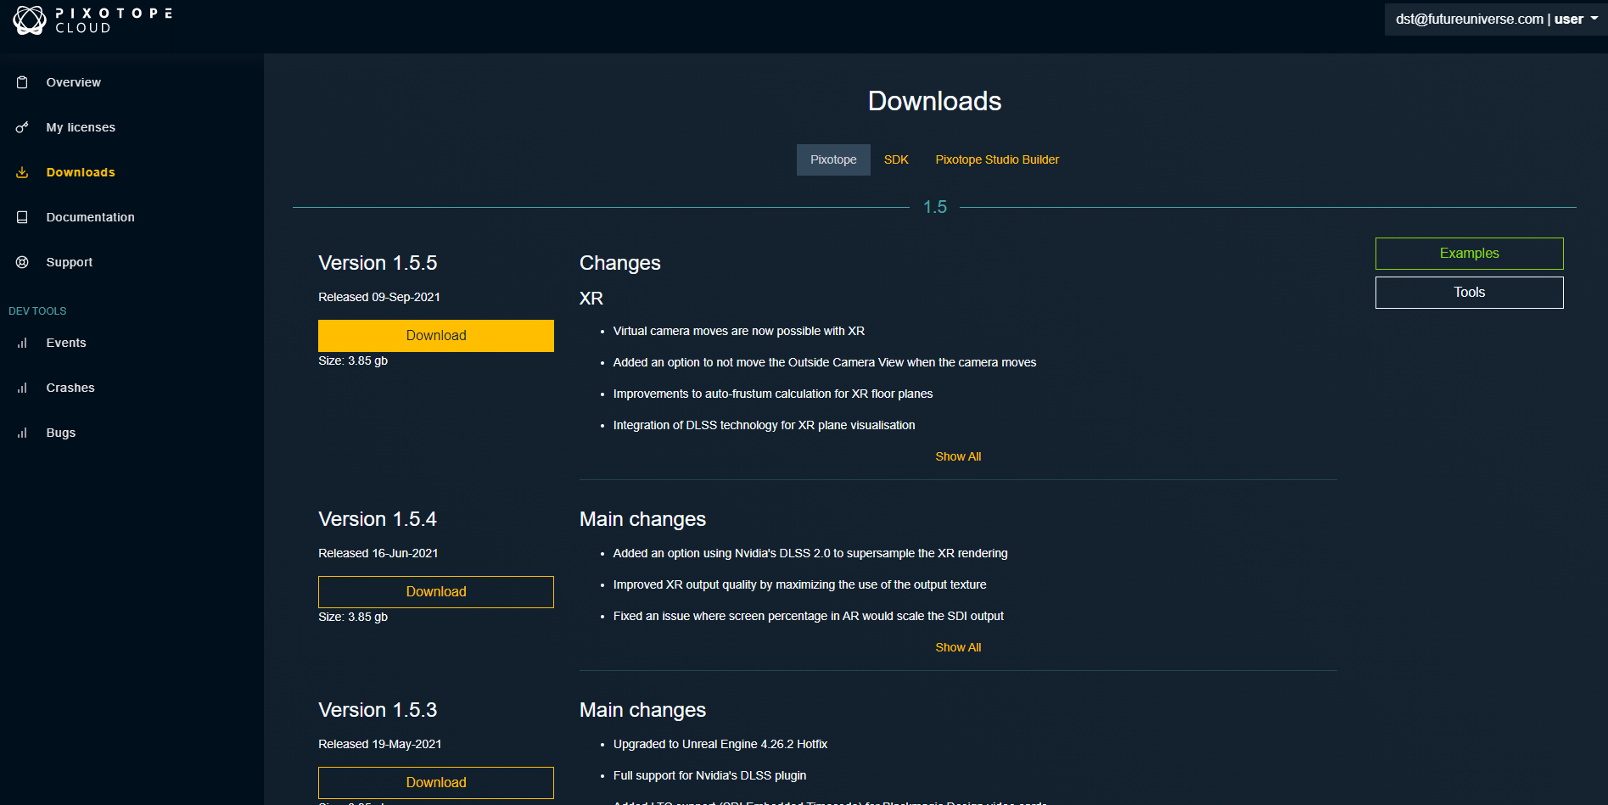Image resolution: width=1608 pixels, height=805 pixels.
Task: View Bugs under Dev Tools
Action: click(x=61, y=433)
